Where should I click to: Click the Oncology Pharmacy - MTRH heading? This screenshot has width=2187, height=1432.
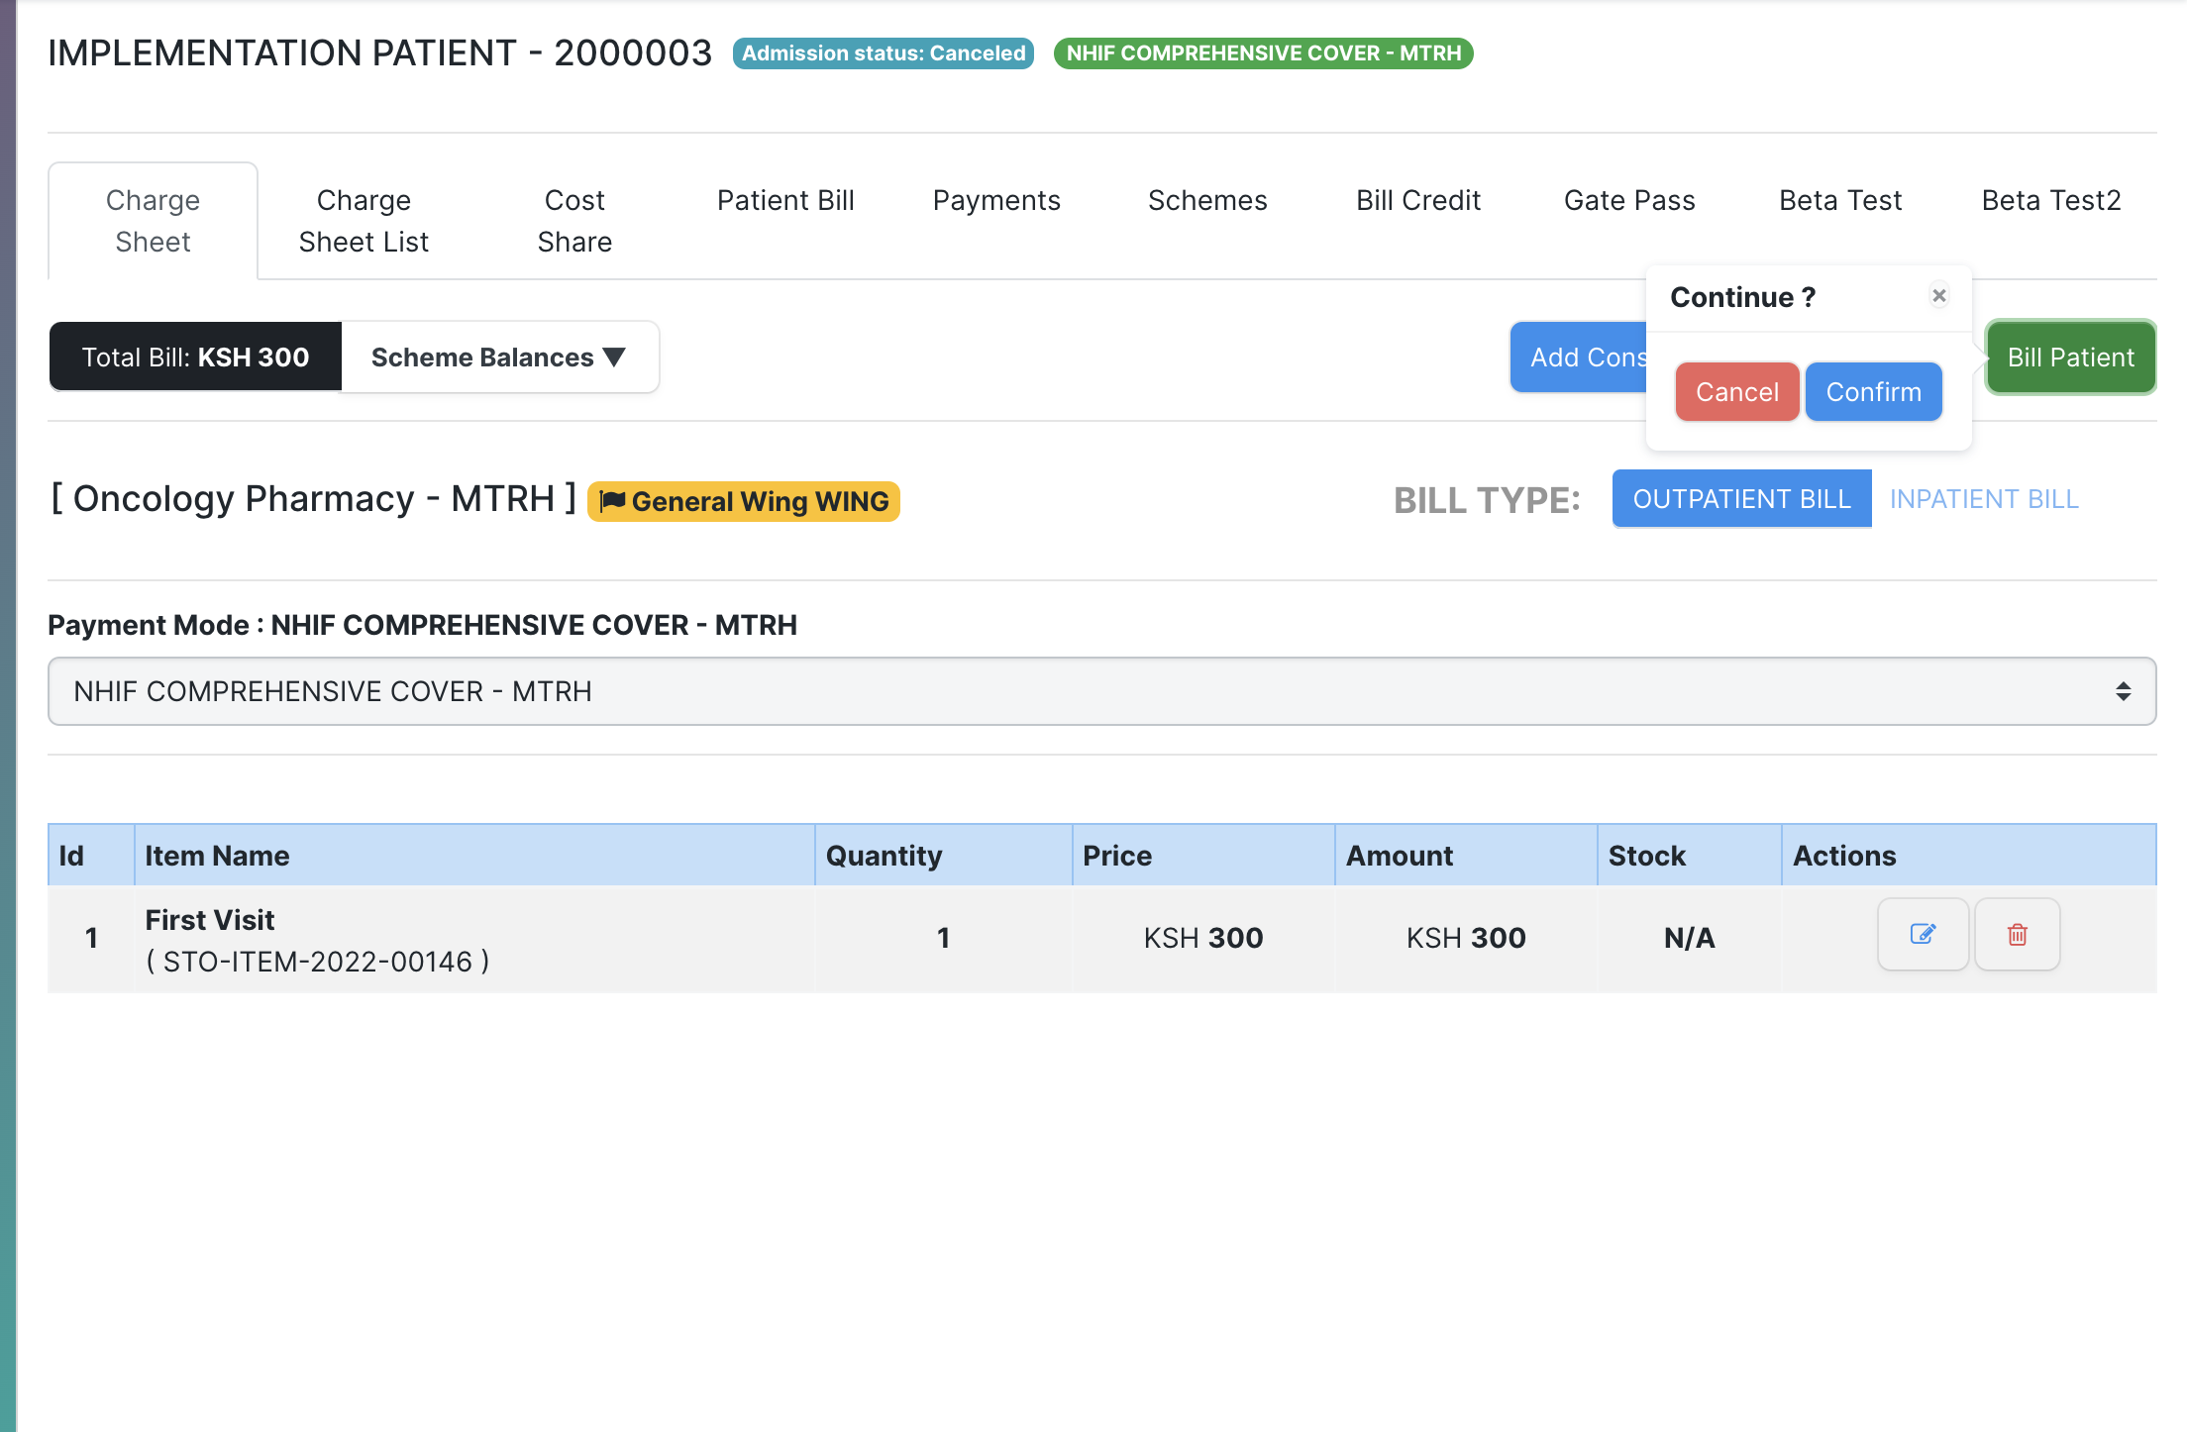pos(313,499)
